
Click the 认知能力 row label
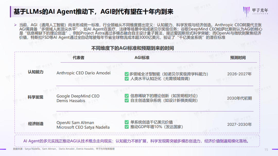click(36, 72)
